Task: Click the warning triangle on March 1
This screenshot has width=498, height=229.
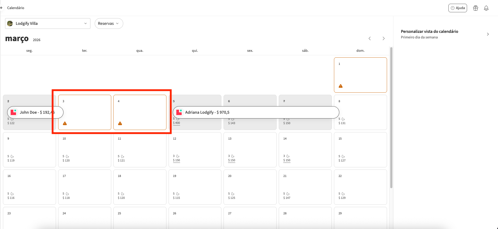Action: pyautogui.click(x=341, y=86)
